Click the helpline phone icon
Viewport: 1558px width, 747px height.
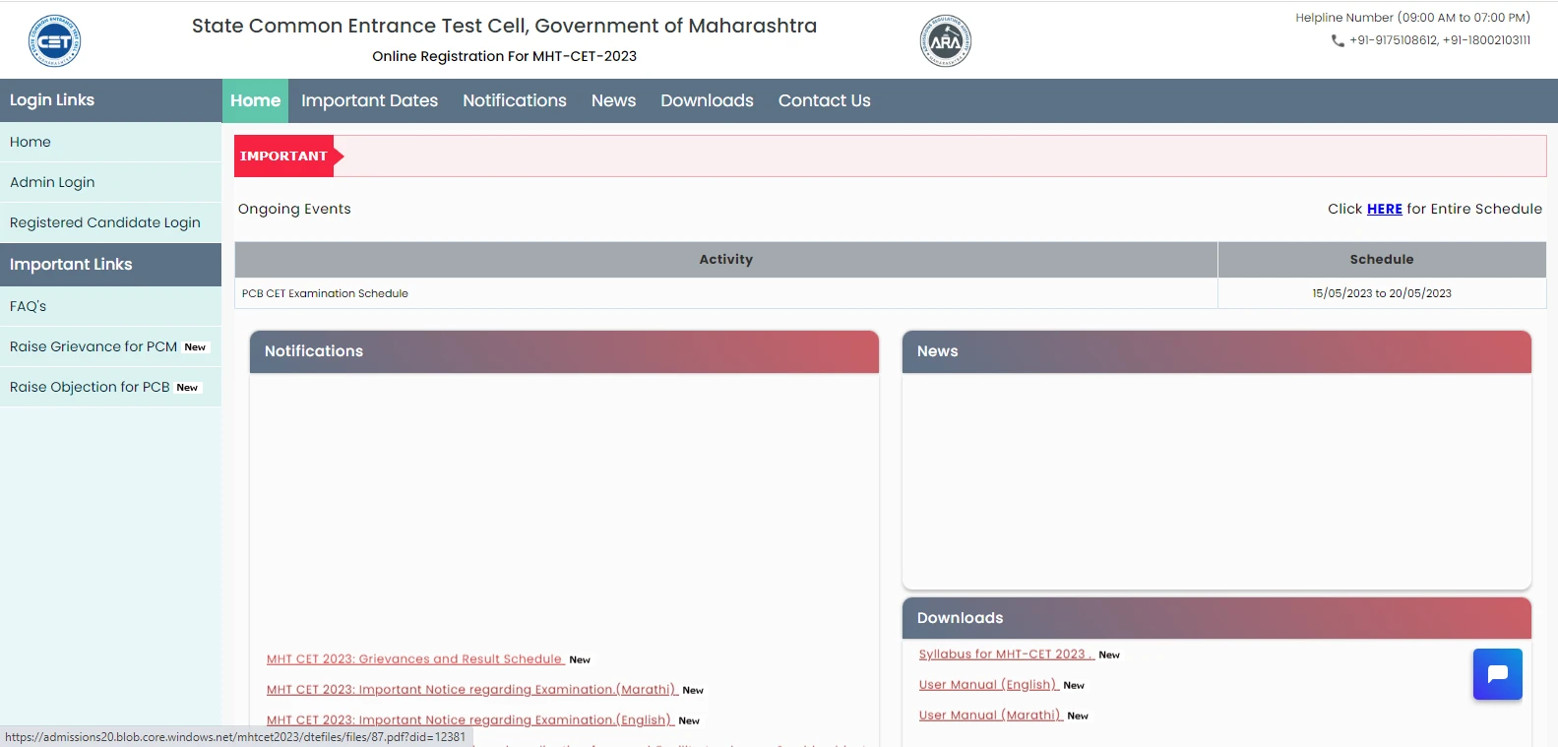pos(1338,40)
